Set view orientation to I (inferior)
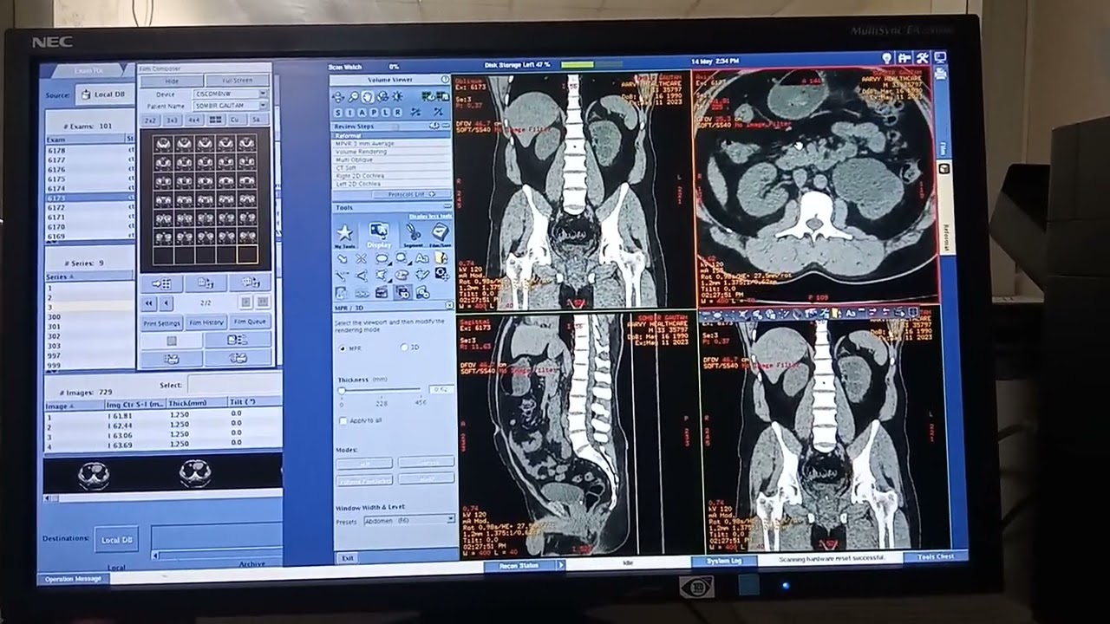The height and width of the screenshot is (624, 1110). click(x=350, y=113)
